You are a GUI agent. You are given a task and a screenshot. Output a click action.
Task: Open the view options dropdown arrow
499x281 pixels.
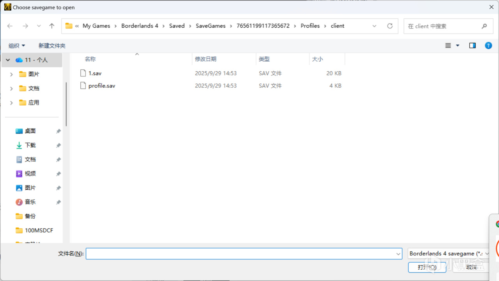point(458,46)
